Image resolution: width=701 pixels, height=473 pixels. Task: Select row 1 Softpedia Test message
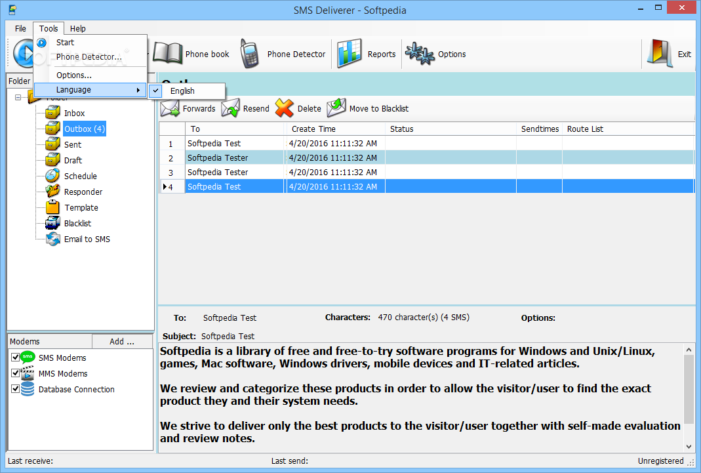(x=426, y=144)
